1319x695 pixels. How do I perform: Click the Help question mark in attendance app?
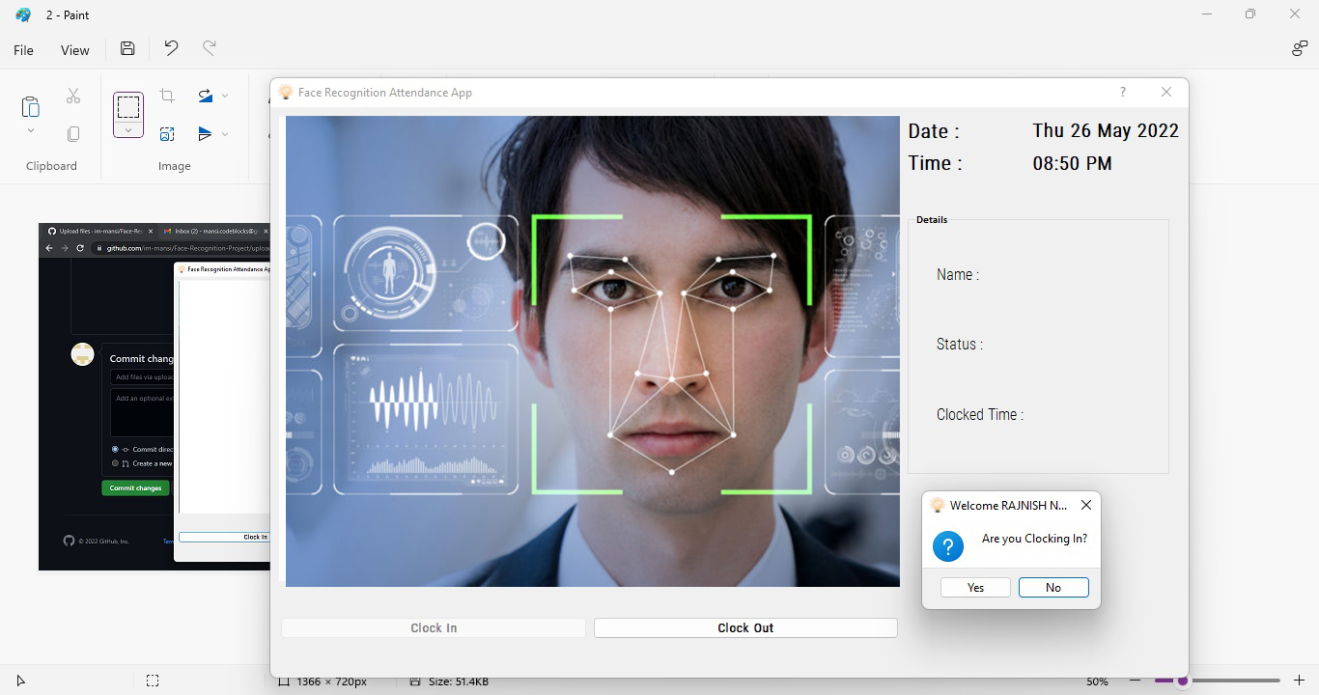(x=1122, y=92)
